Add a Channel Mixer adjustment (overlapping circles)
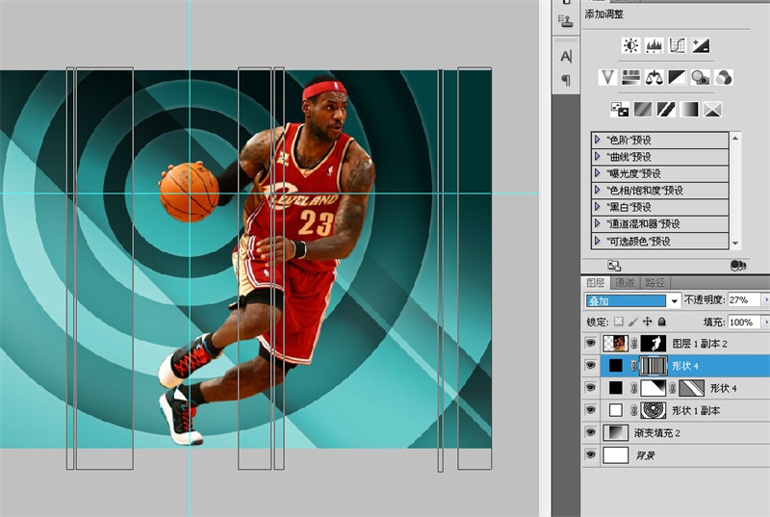770x517 pixels. (x=725, y=77)
